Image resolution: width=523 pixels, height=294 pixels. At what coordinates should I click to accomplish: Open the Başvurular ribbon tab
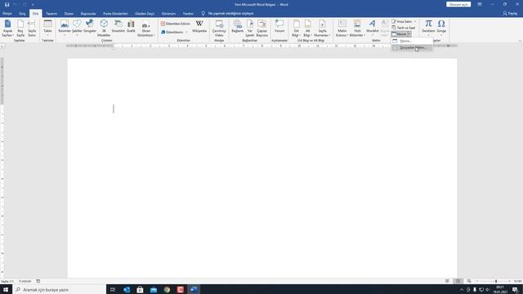[x=88, y=14]
